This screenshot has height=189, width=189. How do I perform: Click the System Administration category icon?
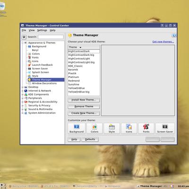click(x=26, y=113)
